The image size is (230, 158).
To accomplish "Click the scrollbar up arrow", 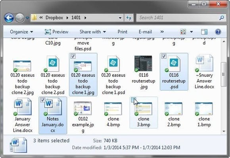I will pyautogui.click(x=224, y=42).
